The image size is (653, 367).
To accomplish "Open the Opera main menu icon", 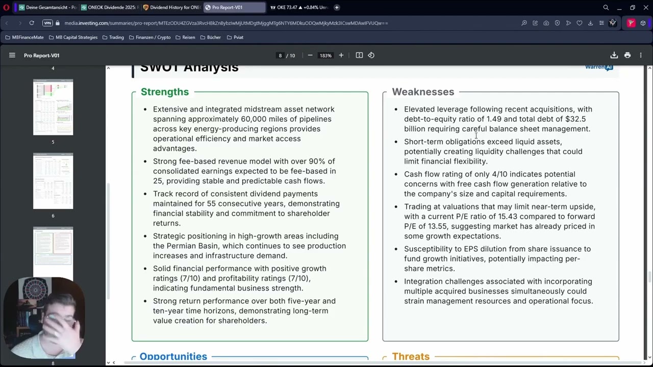I will 6,8.
